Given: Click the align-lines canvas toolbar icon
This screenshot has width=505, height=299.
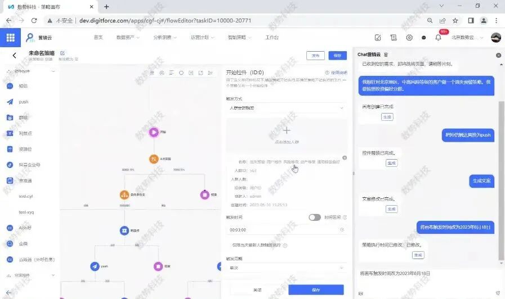Looking at the screenshot, I should 171,73.
